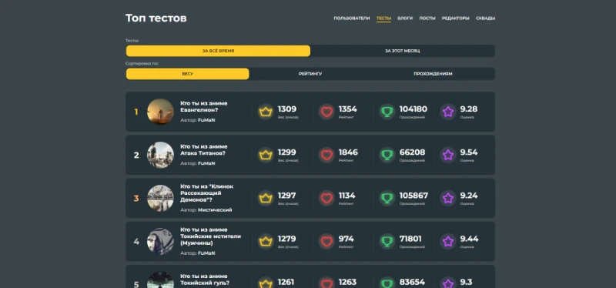Open author FuMaN in Атака Титанов row

[x=206, y=163]
